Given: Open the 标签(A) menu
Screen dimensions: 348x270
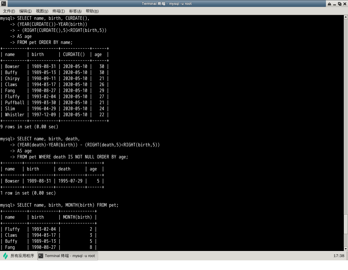Looking at the screenshot, I should tap(75, 11).
